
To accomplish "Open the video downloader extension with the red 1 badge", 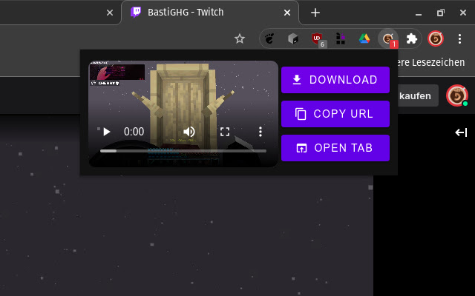I will pyautogui.click(x=388, y=38).
